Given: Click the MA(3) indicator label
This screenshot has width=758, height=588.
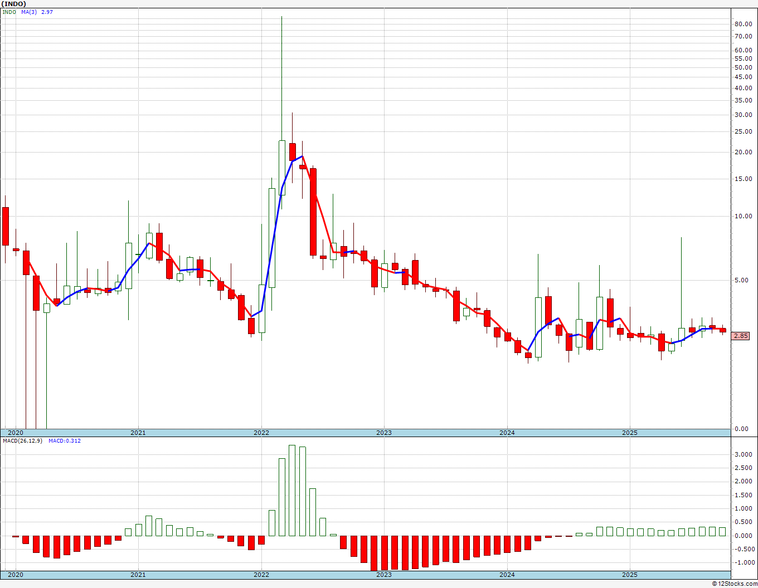Looking at the screenshot, I should tap(29, 12).
